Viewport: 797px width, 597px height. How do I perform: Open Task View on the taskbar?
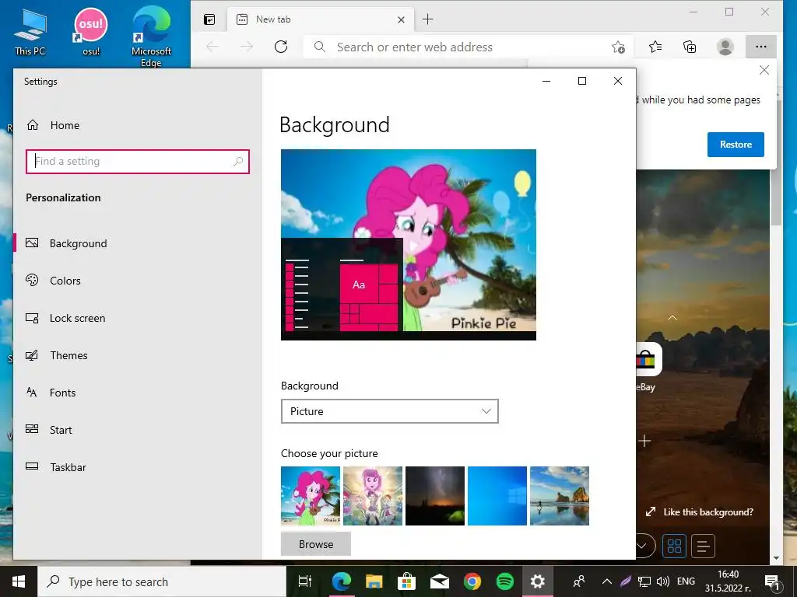pos(305,581)
